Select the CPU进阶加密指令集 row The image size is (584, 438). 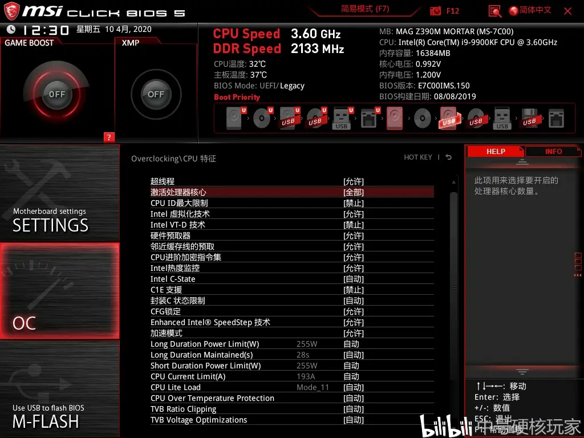[292, 257]
